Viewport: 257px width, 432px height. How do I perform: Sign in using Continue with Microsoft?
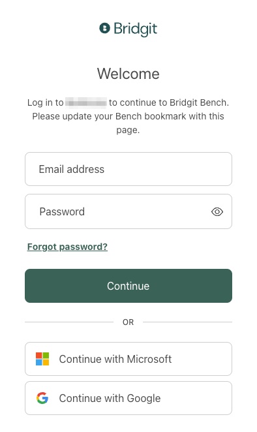pyautogui.click(x=128, y=359)
